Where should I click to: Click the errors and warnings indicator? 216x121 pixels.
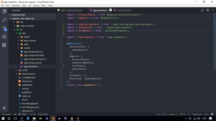coord(23,114)
